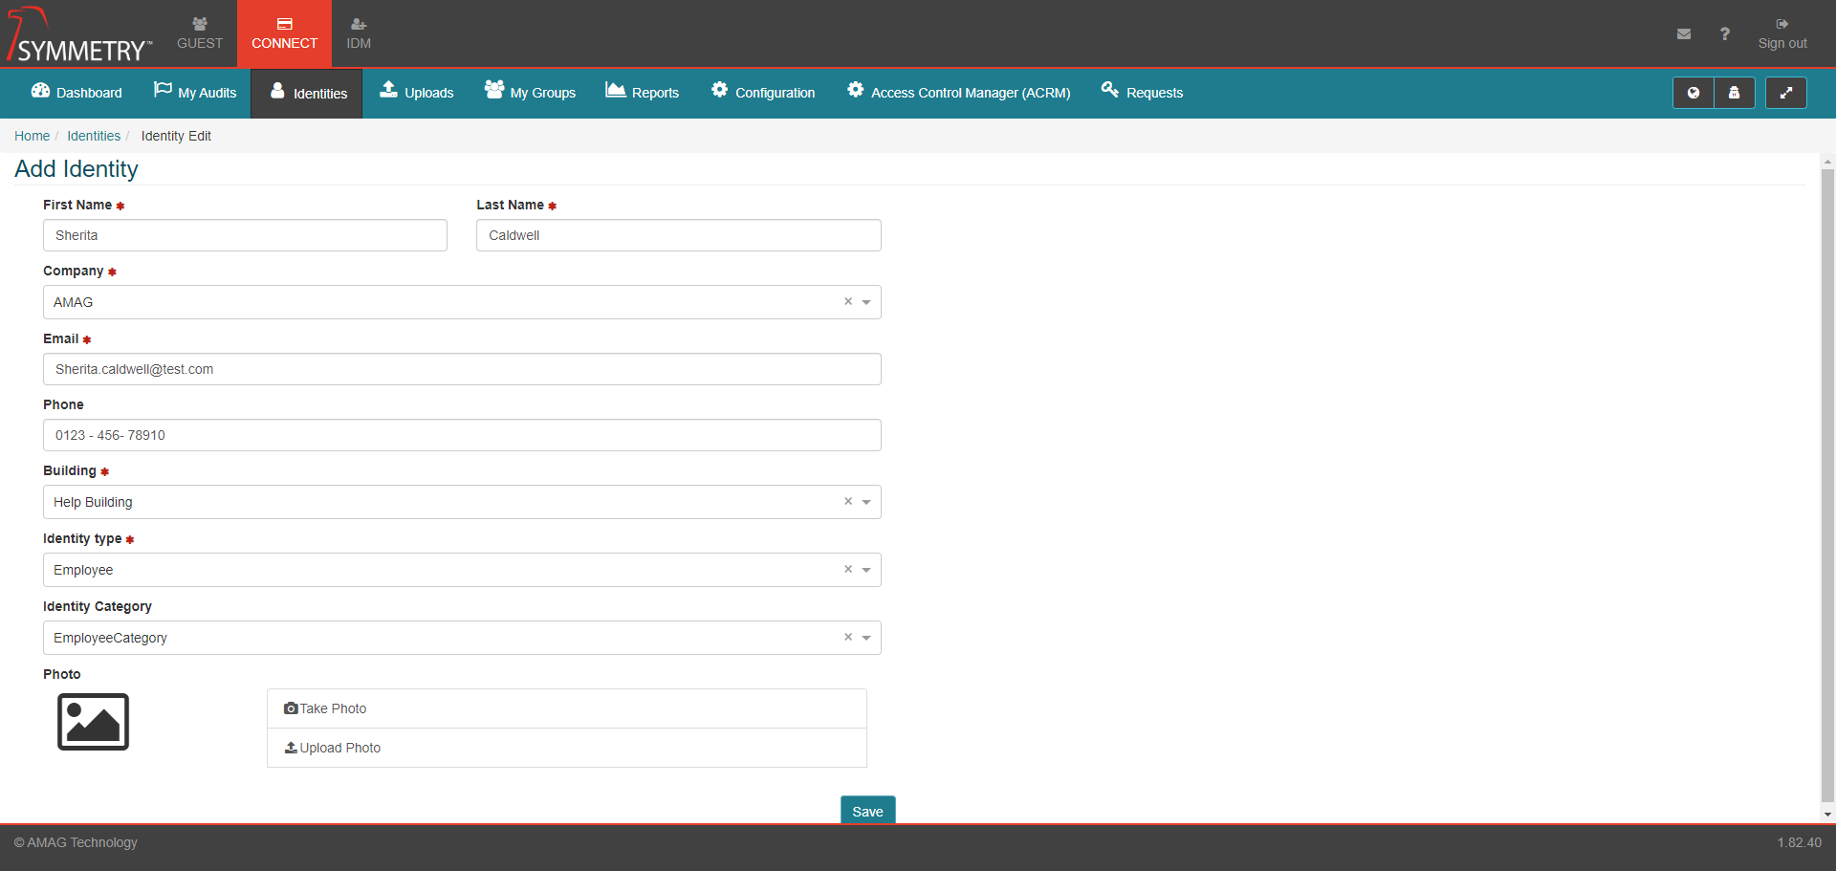The width and height of the screenshot is (1836, 871).
Task: Expand the Building dropdown arrow
Action: 866,502
